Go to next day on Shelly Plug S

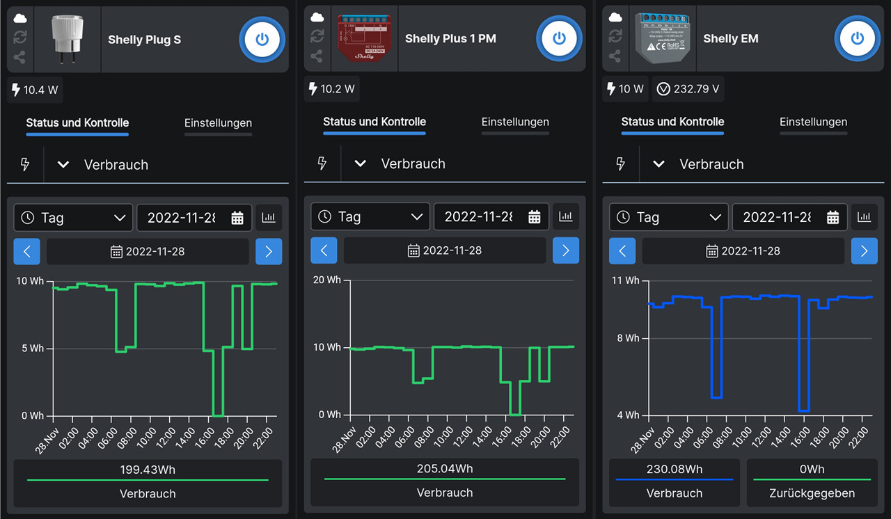coord(269,252)
